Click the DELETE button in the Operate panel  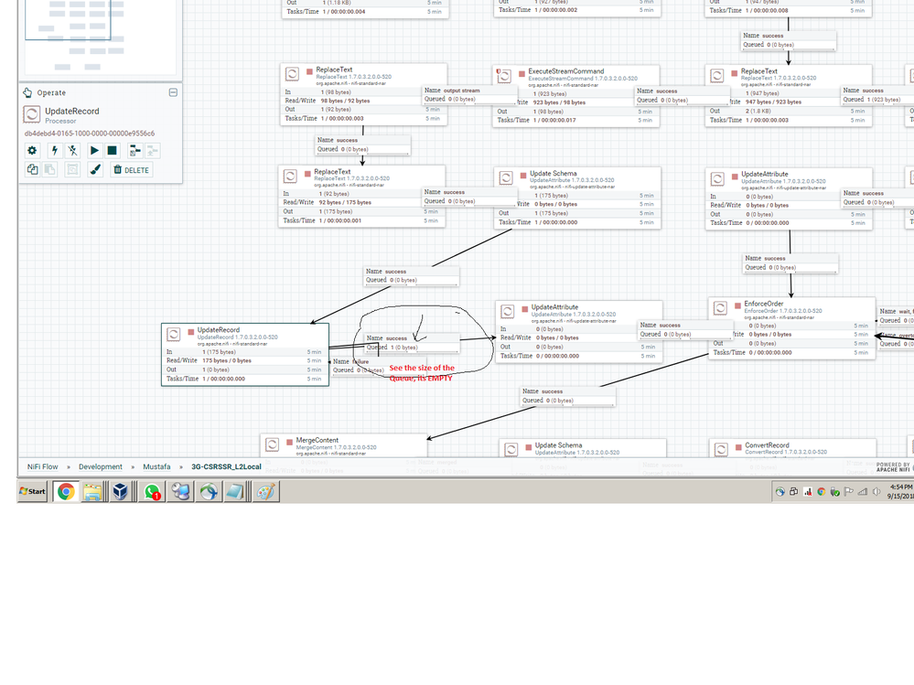[132, 170]
